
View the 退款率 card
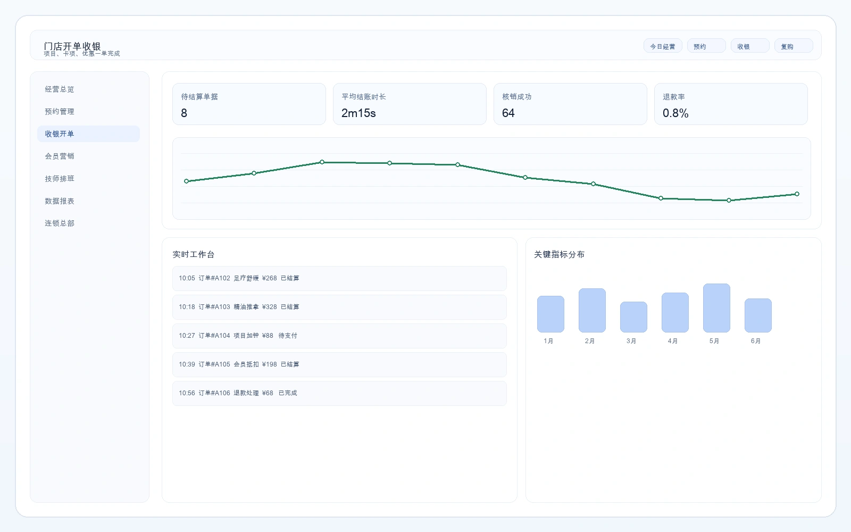pos(731,104)
